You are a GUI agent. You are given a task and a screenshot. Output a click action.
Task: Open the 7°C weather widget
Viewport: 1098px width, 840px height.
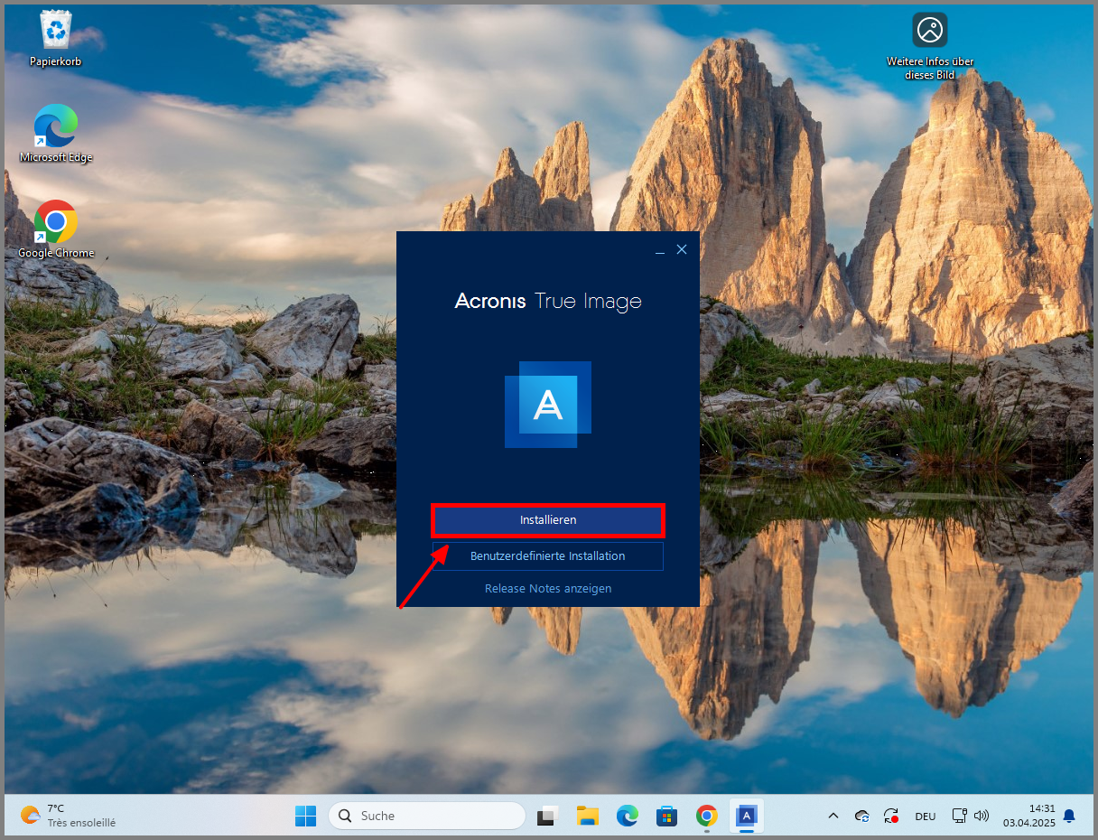pyautogui.click(x=54, y=816)
